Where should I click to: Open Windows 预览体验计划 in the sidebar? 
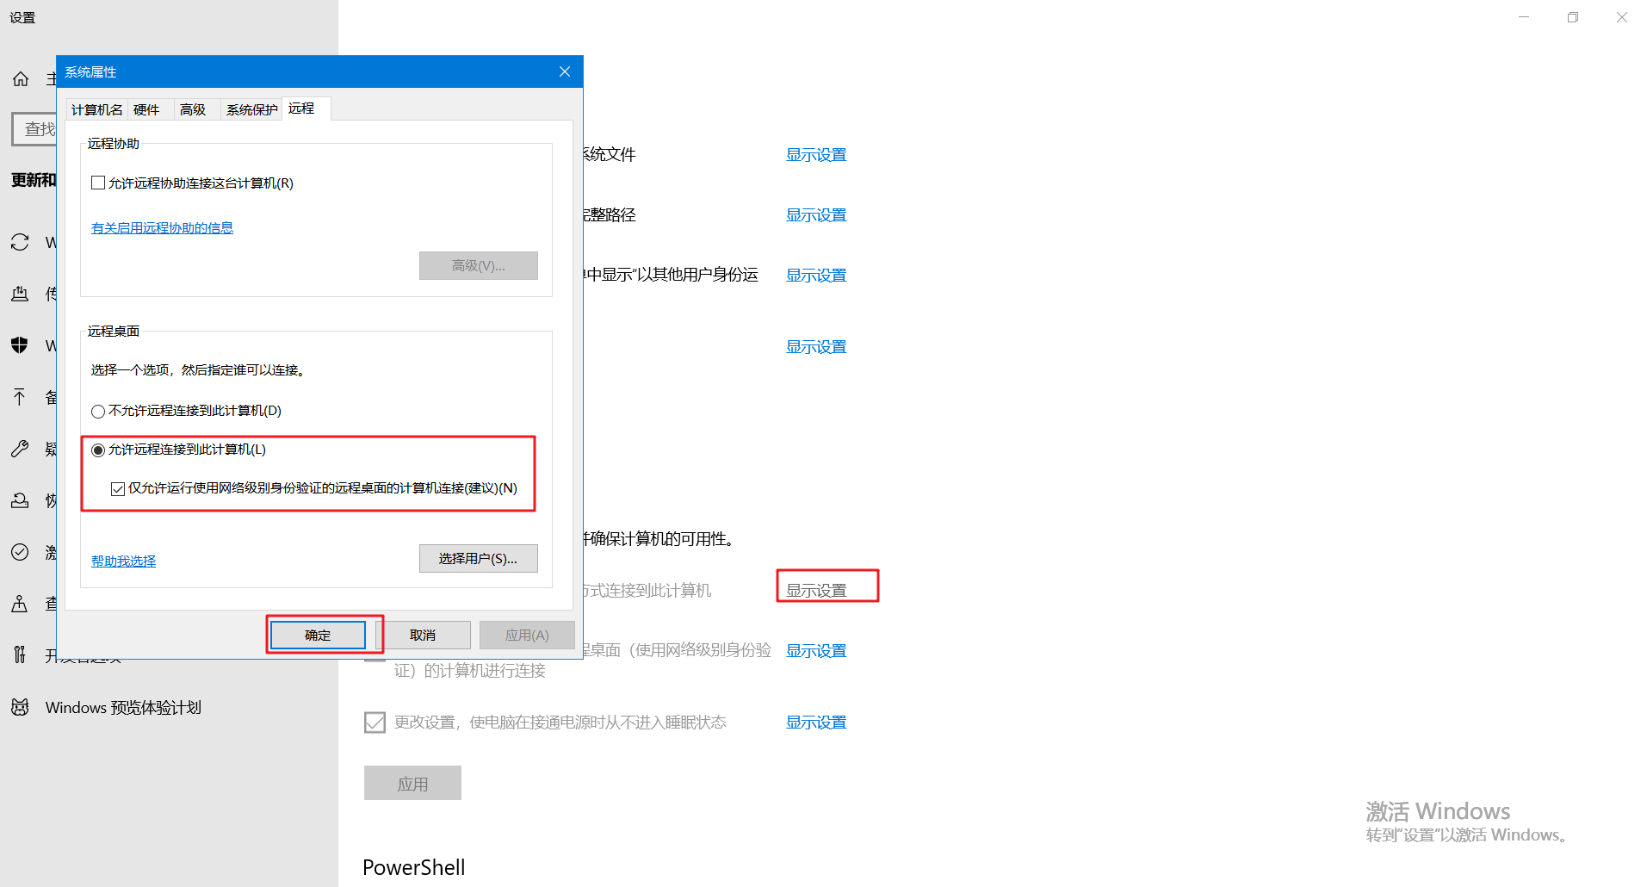122,708
